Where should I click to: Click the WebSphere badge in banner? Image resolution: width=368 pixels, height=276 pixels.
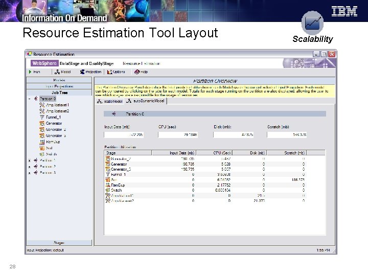(x=44, y=63)
